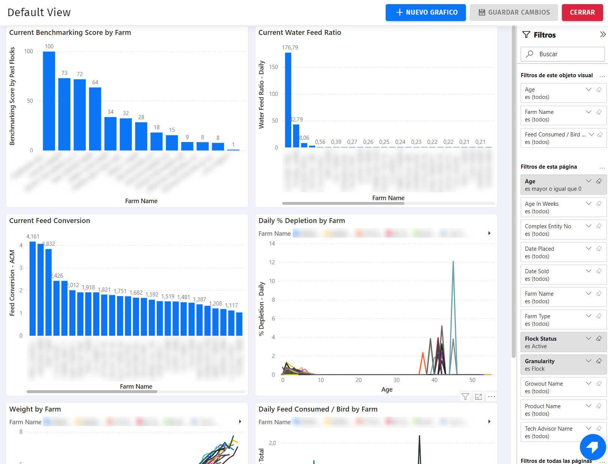Next legend page arrow on Weight by Farm
The height and width of the screenshot is (464, 608).
pyautogui.click(x=240, y=422)
